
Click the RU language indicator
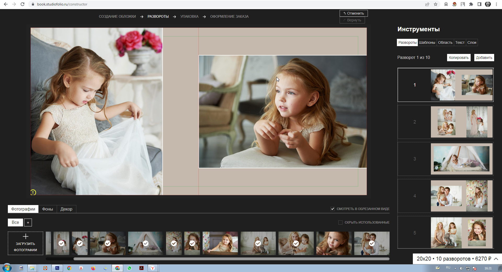448,268
